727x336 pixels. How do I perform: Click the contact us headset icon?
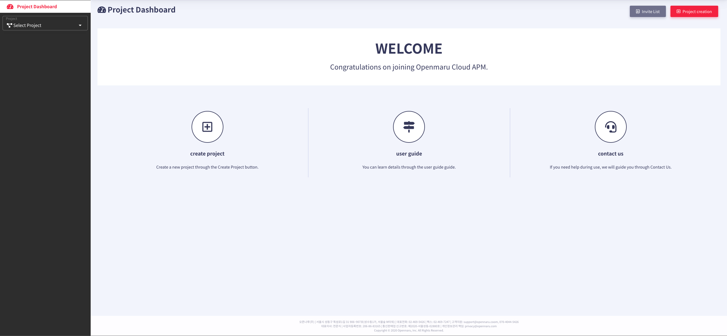[610, 127]
